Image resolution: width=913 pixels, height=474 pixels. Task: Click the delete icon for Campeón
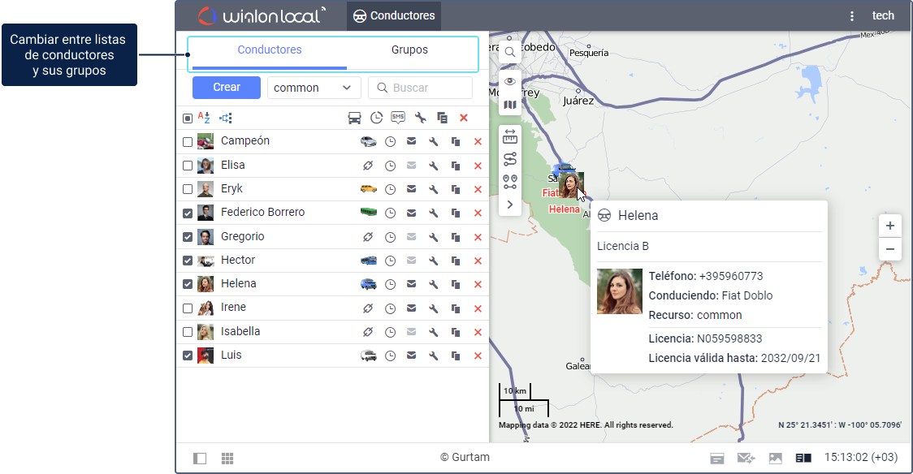[478, 141]
